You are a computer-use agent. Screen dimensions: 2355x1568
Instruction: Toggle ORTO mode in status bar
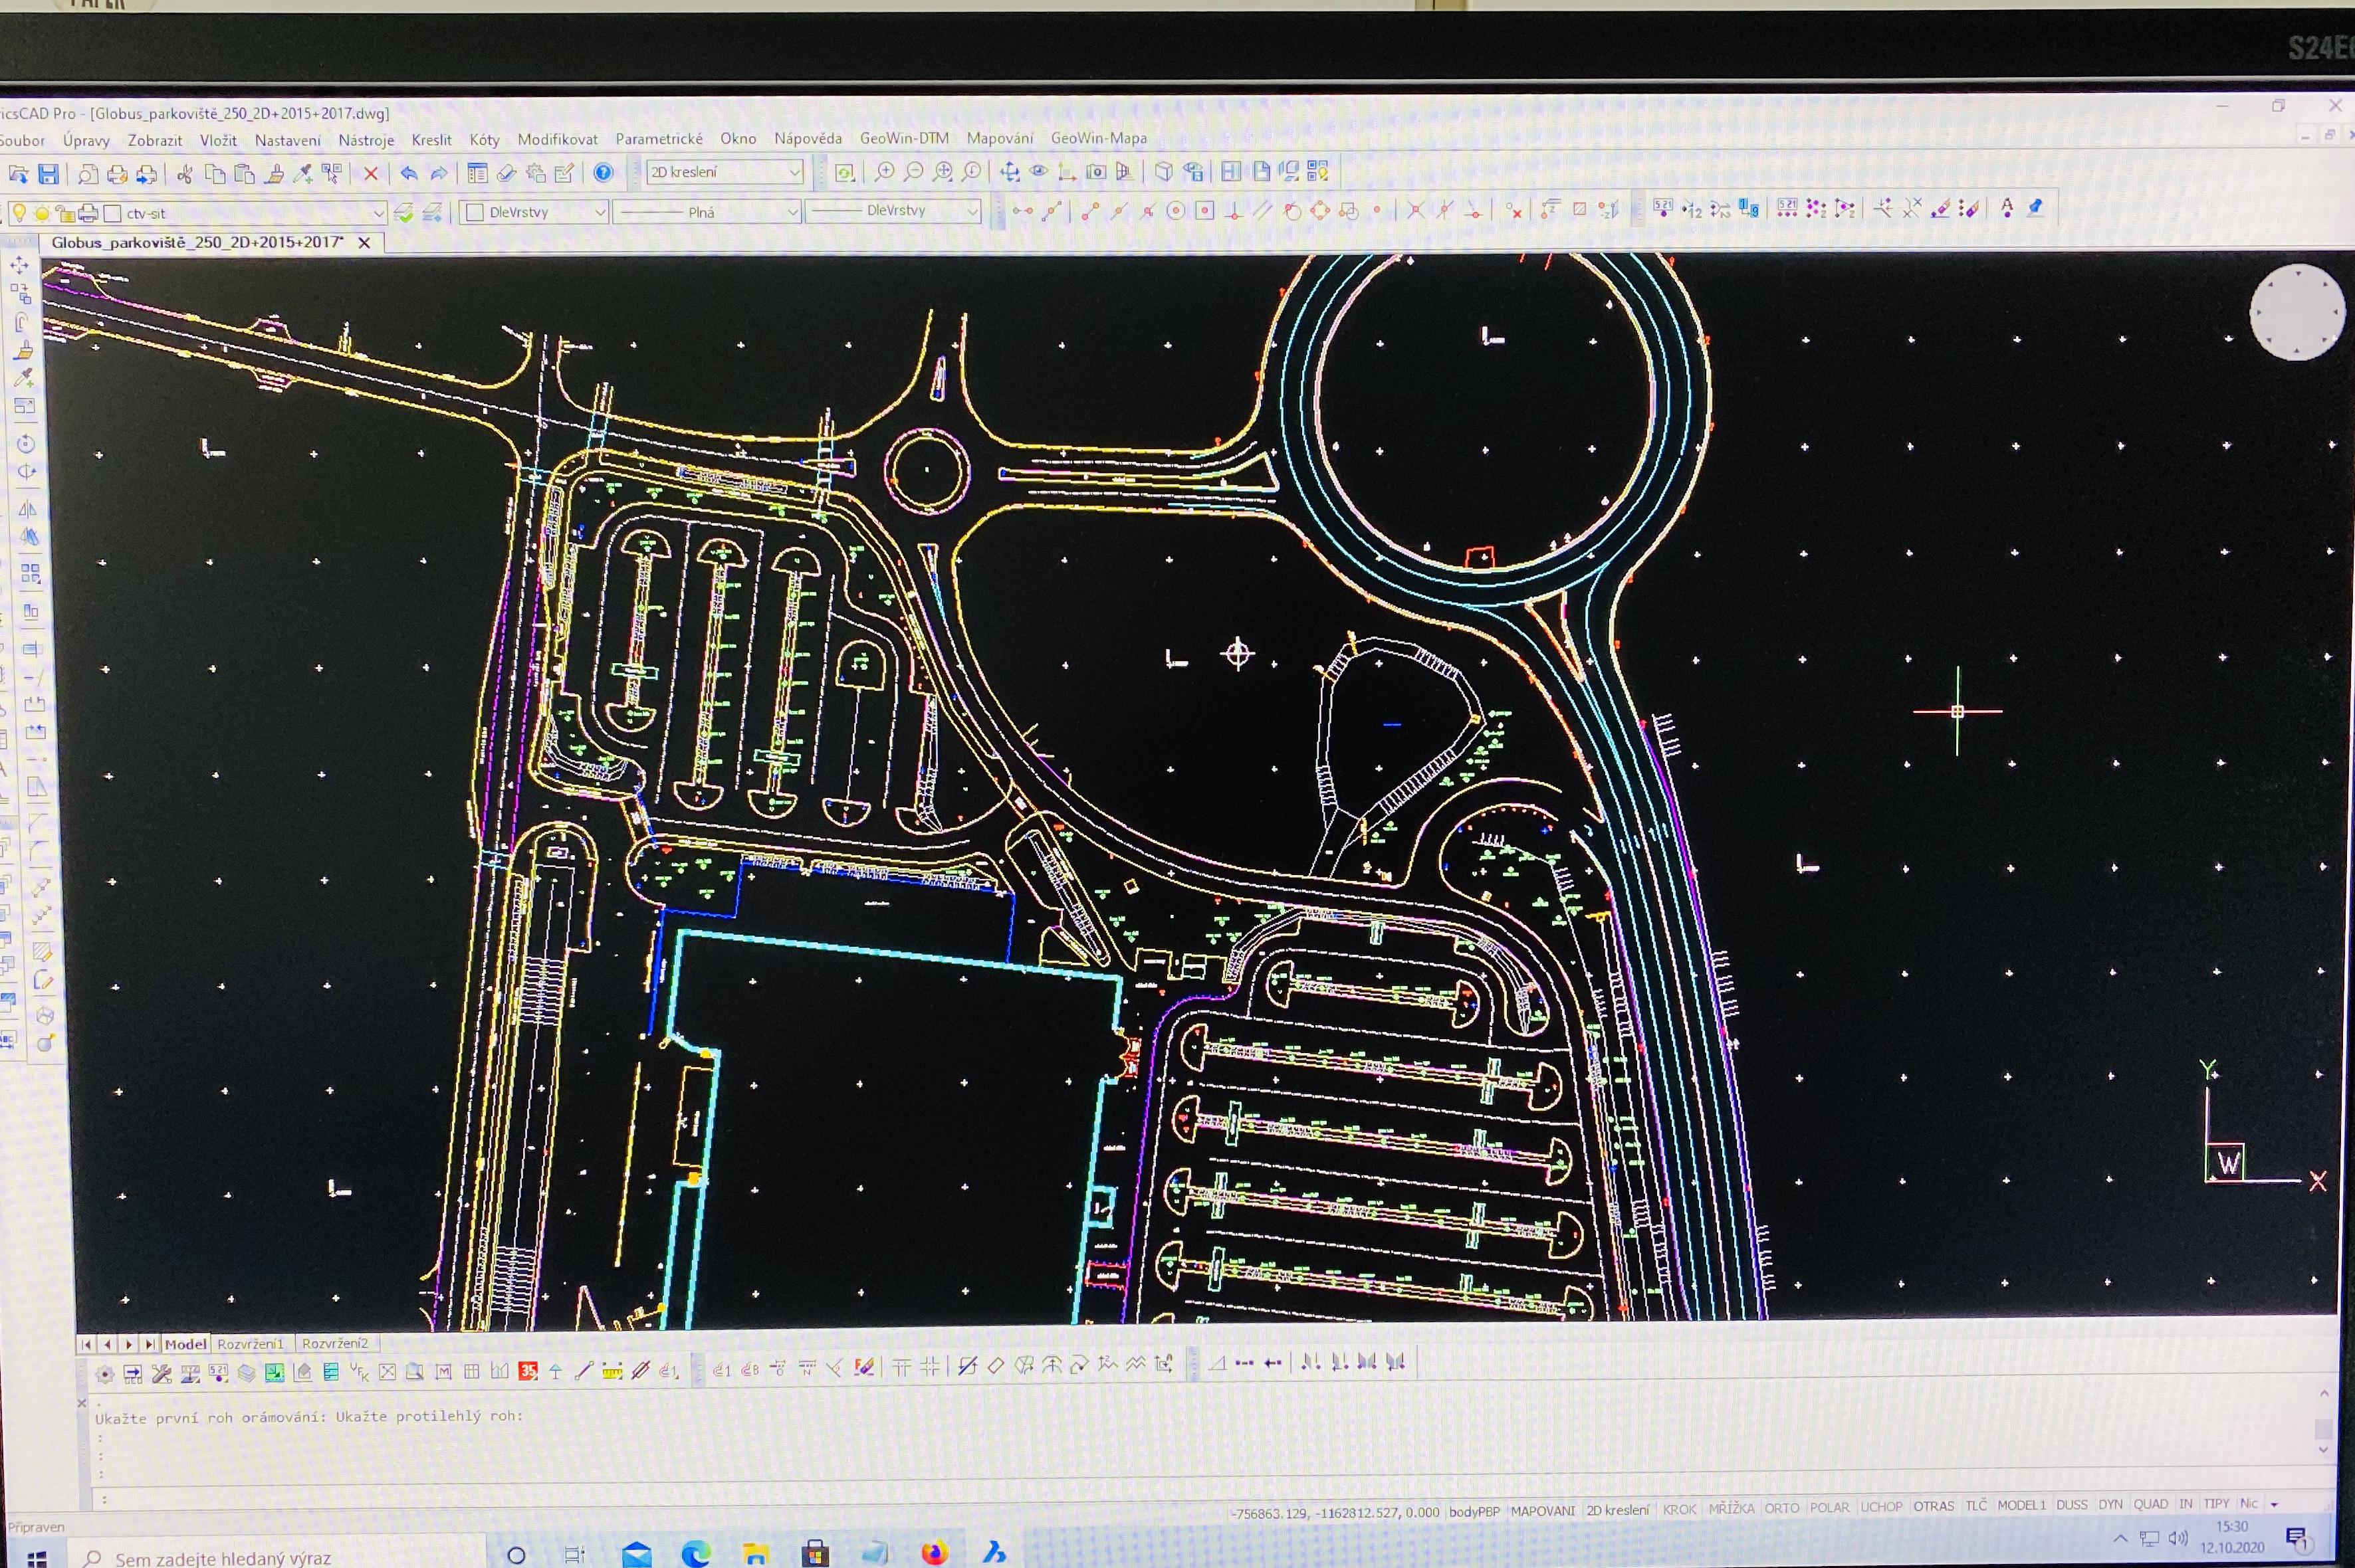tap(1781, 1508)
